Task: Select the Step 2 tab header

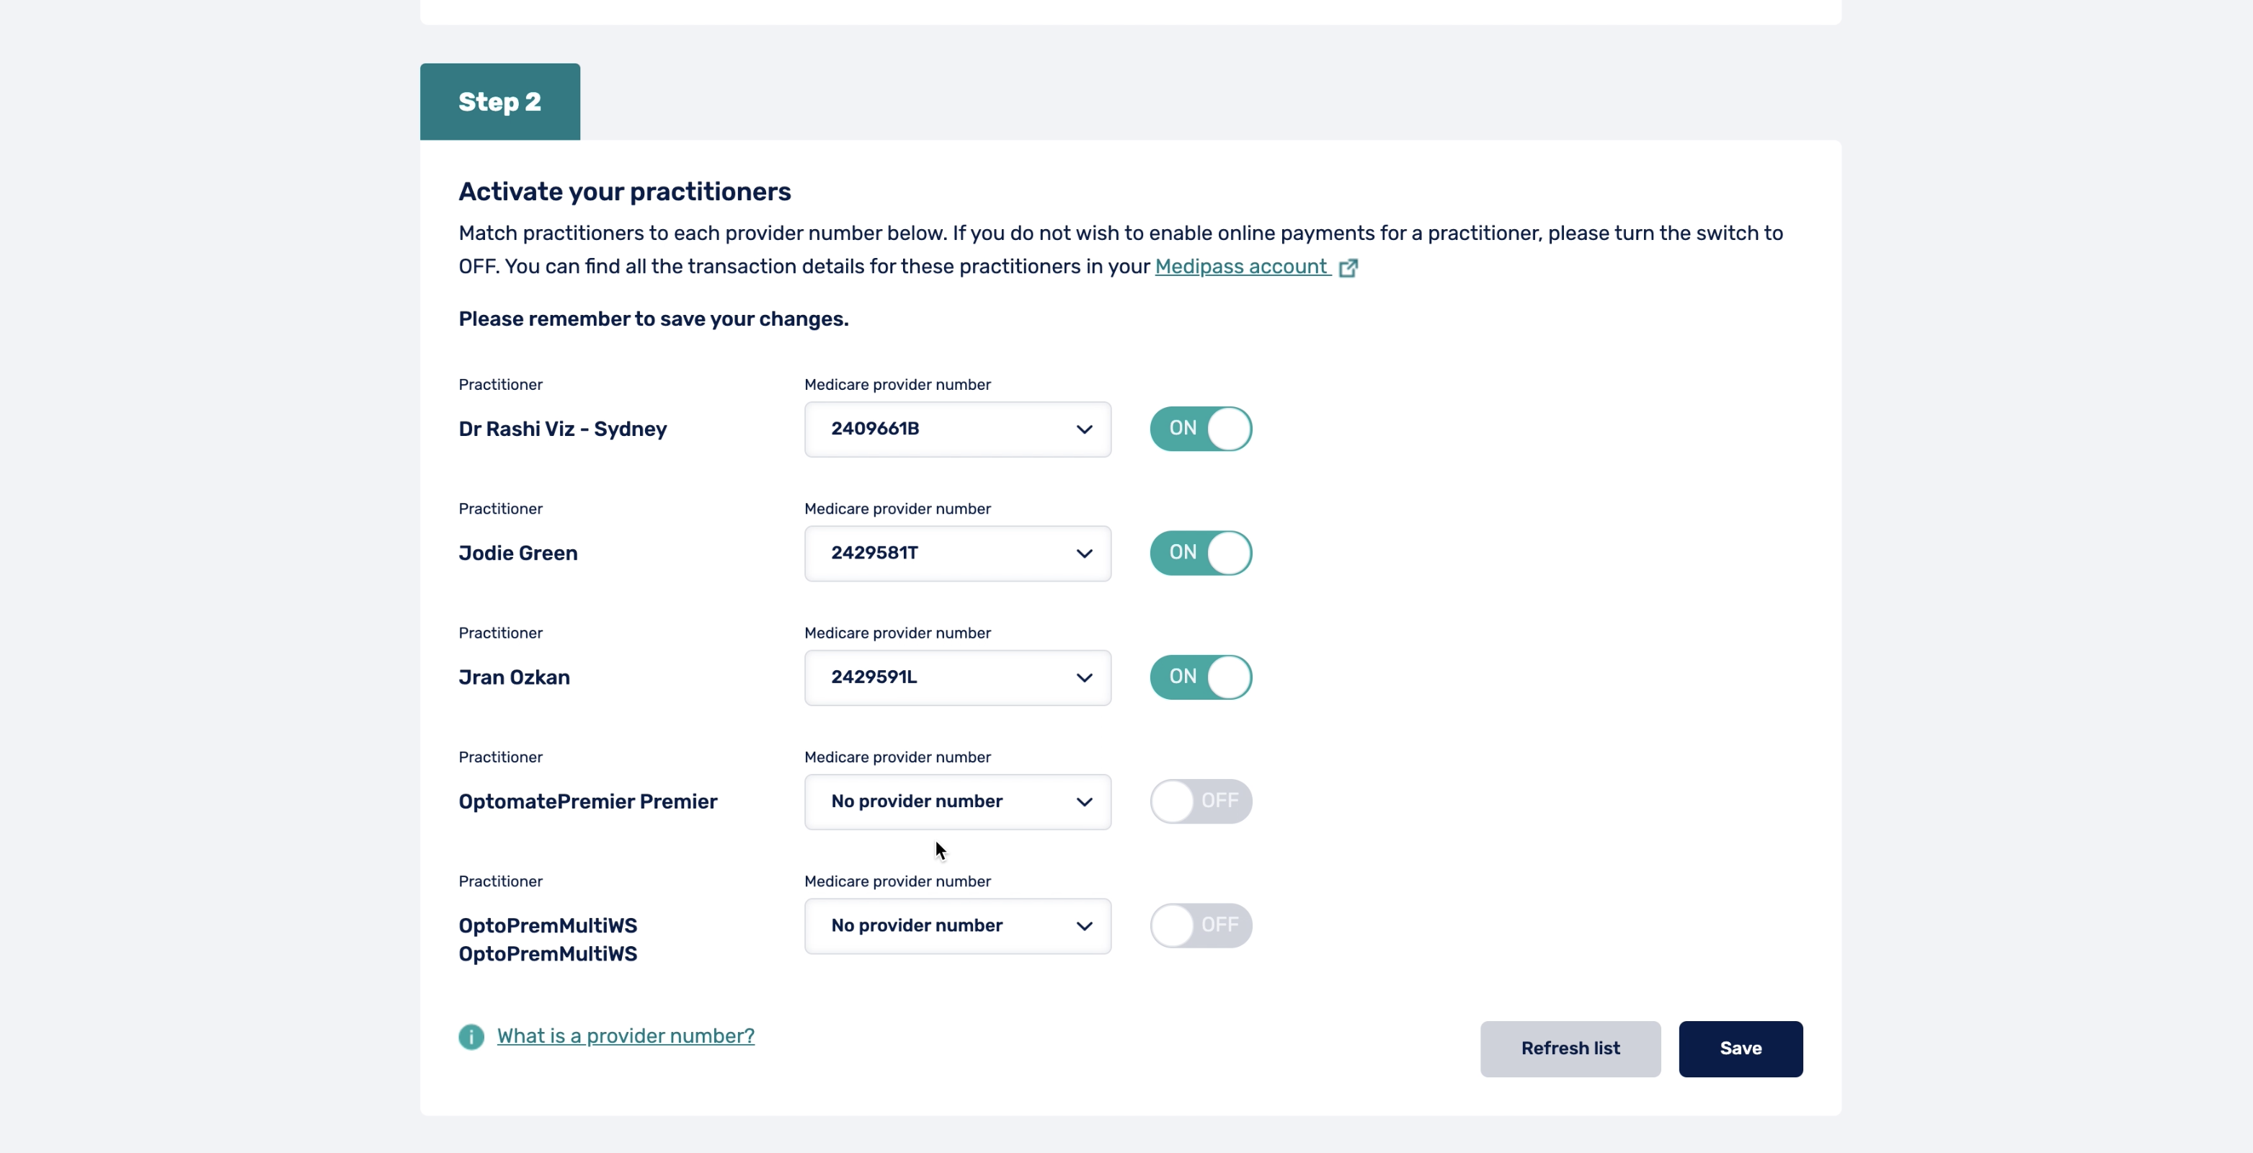Action: (x=499, y=102)
